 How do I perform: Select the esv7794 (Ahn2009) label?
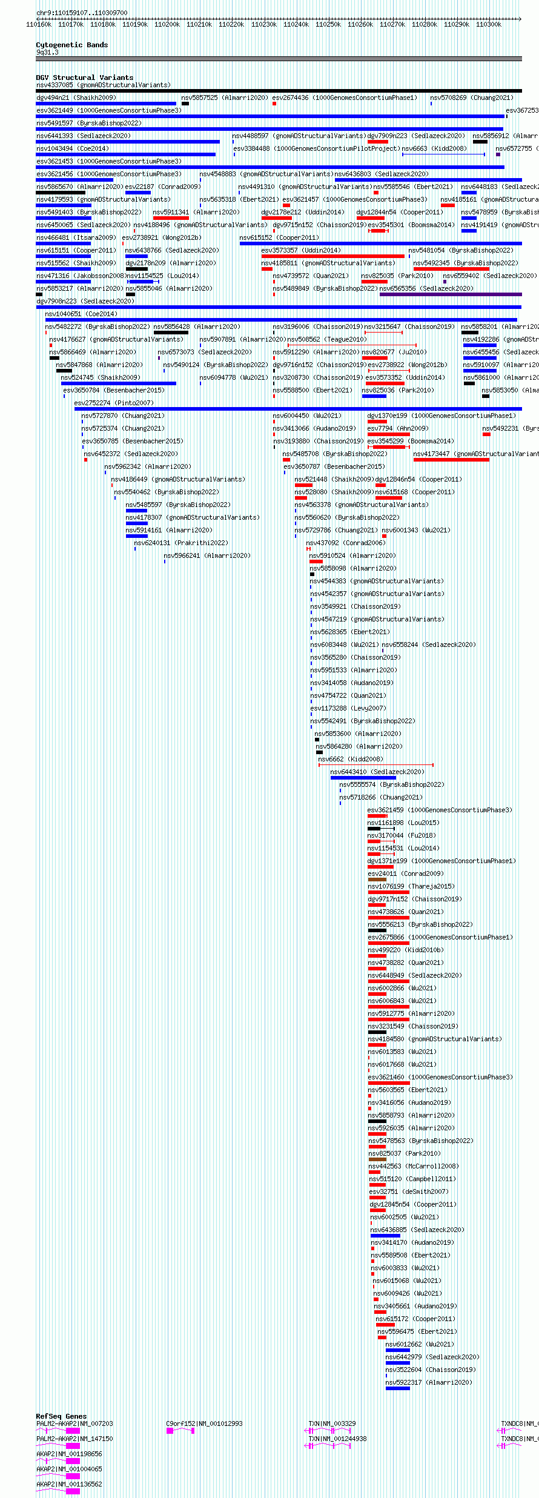point(398,428)
